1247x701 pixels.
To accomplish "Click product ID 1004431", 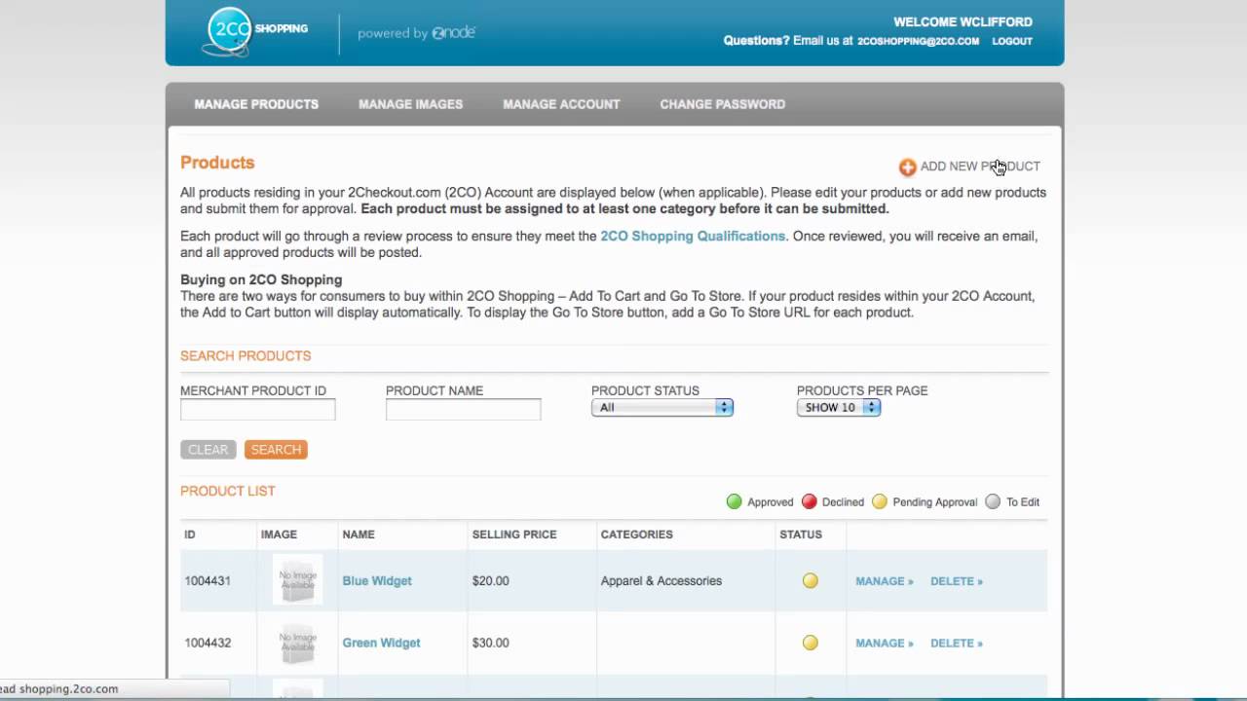I will [x=208, y=581].
